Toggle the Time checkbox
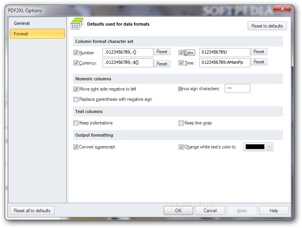 click(181, 63)
